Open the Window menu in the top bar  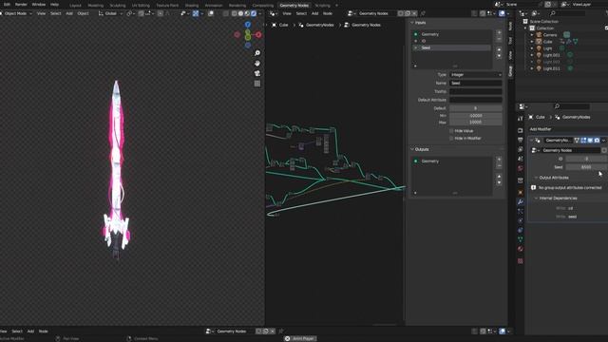point(38,4)
